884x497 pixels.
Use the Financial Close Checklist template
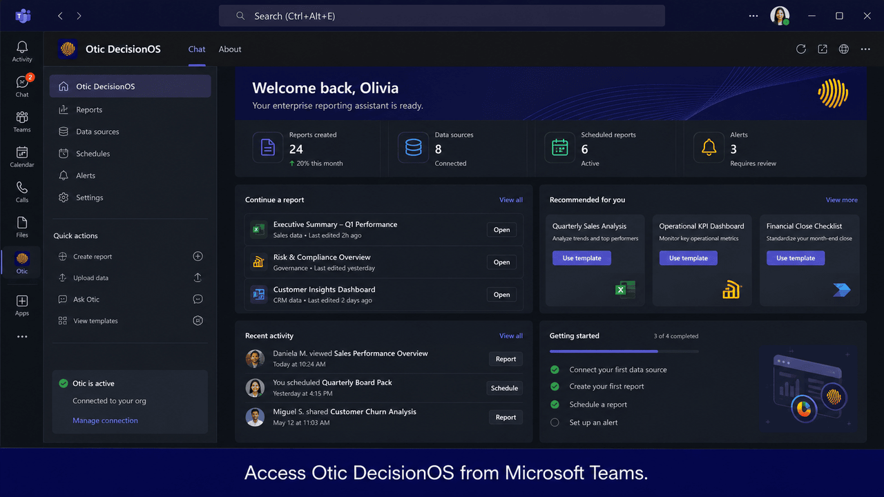point(796,258)
